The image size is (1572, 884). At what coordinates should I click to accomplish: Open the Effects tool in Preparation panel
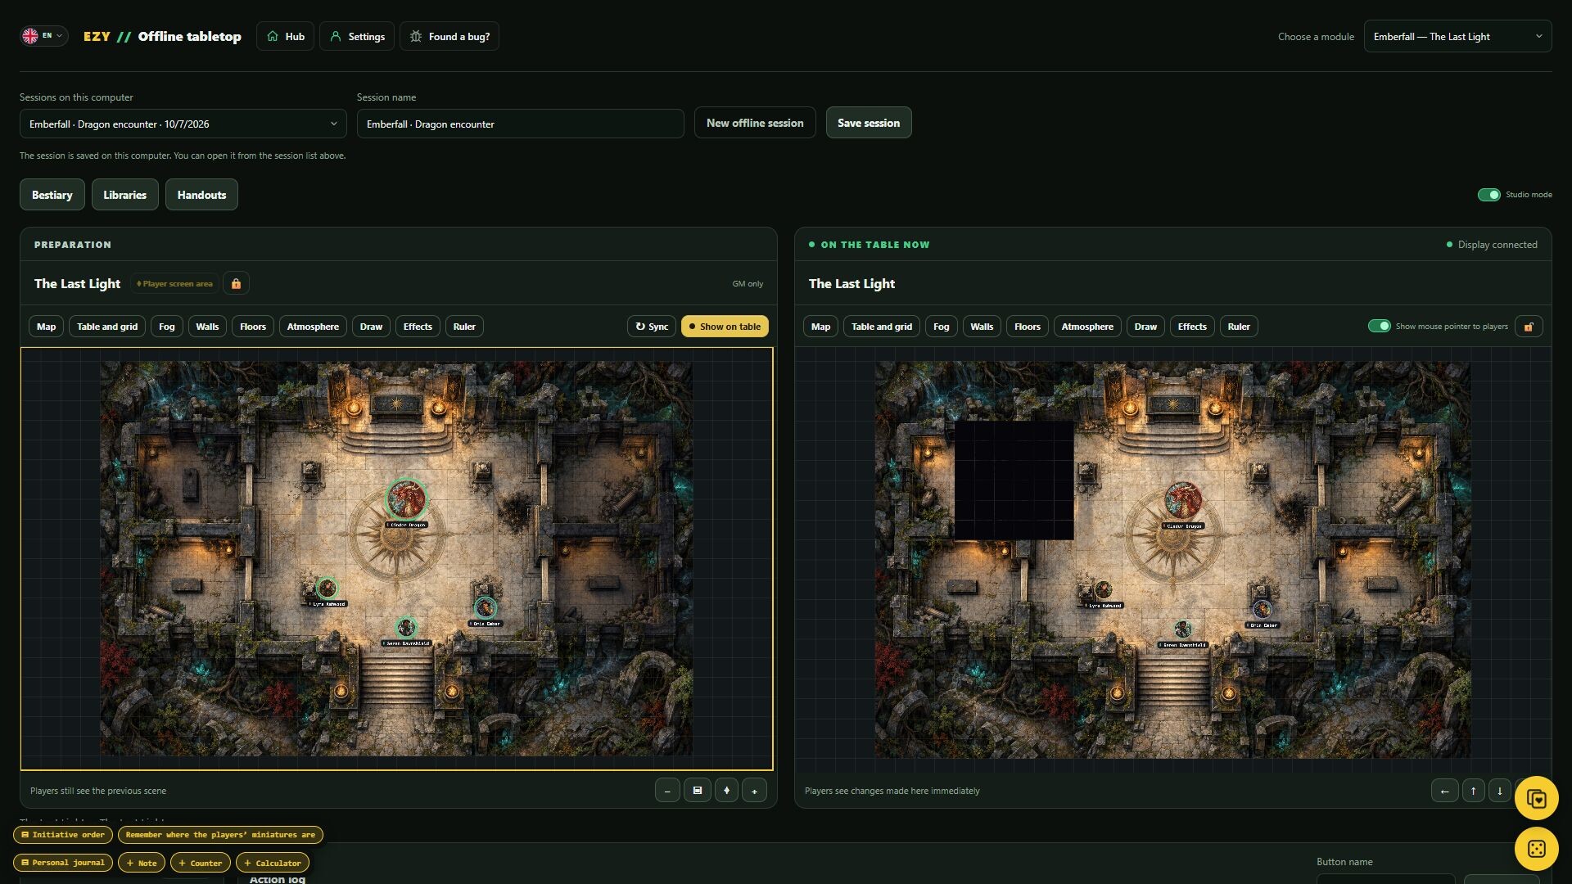click(418, 327)
